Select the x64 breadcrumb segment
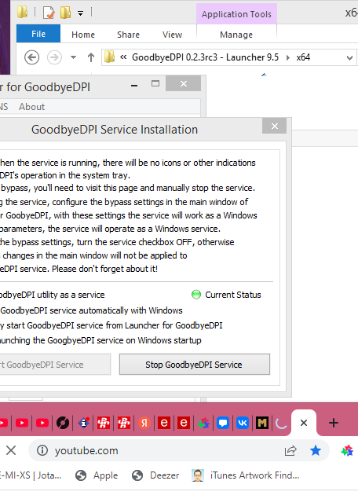The width and height of the screenshot is (358, 499). tap(303, 57)
